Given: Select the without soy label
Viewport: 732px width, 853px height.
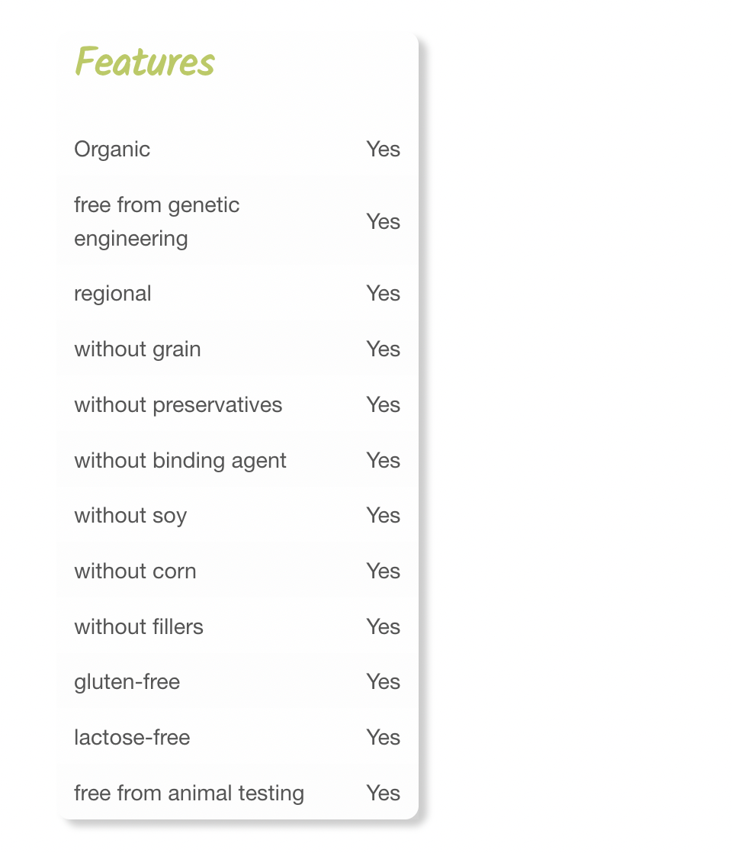Looking at the screenshot, I should (130, 516).
